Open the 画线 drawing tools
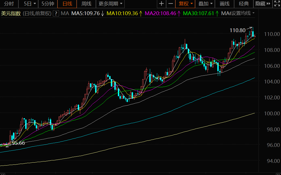Image resolution: width=281 pixels, height=175 pixels. point(224,4)
